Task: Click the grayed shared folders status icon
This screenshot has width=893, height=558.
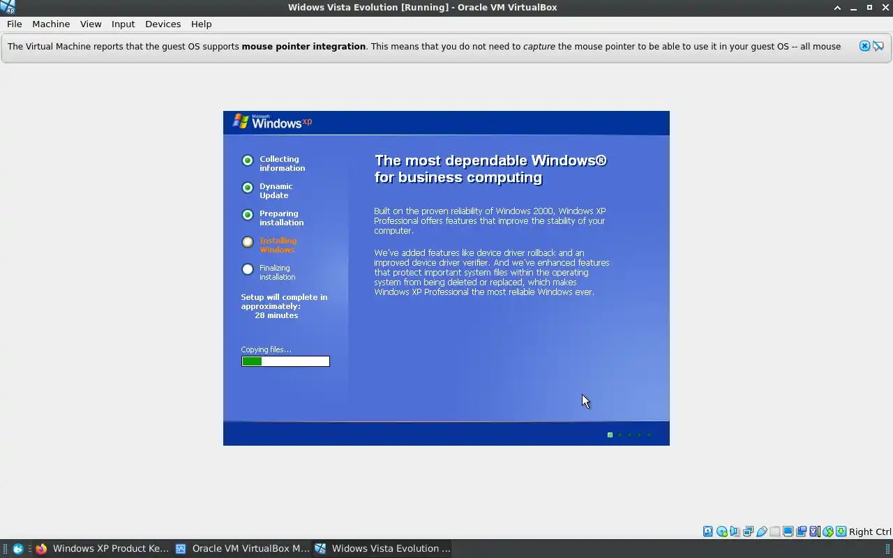Action: [774, 531]
